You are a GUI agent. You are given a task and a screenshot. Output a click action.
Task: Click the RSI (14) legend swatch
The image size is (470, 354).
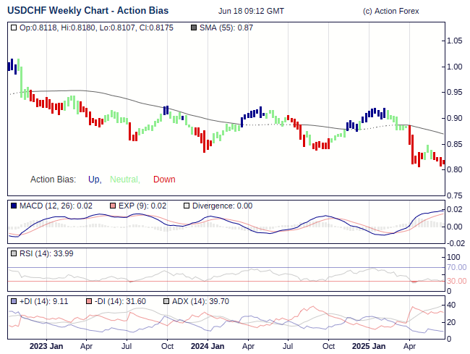coord(14,253)
